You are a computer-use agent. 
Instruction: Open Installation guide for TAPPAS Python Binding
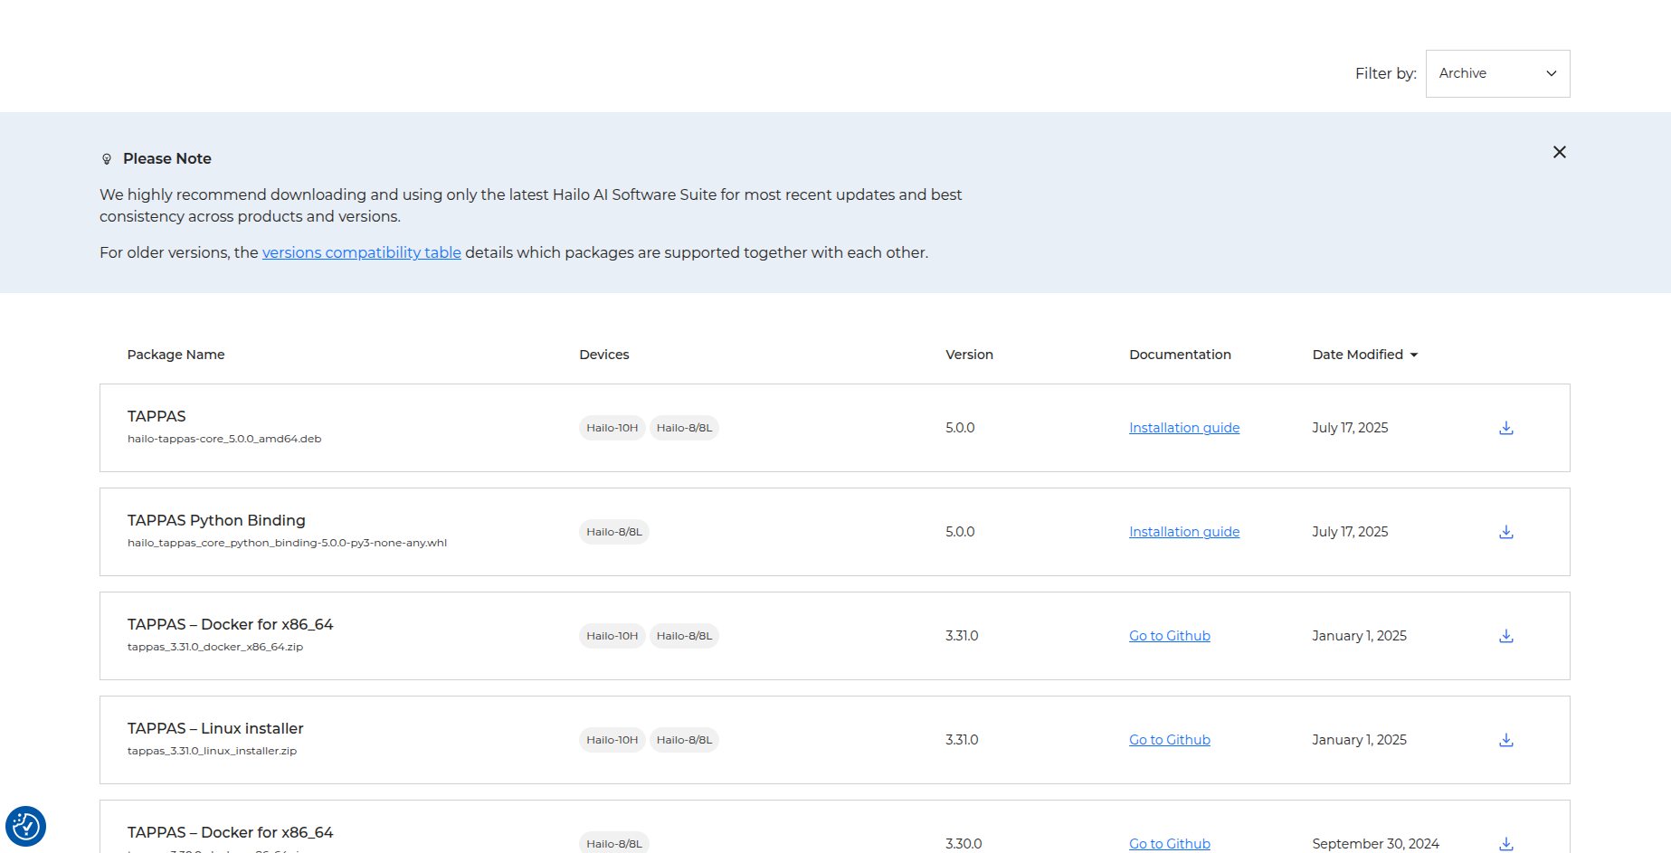tap(1183, 532)
